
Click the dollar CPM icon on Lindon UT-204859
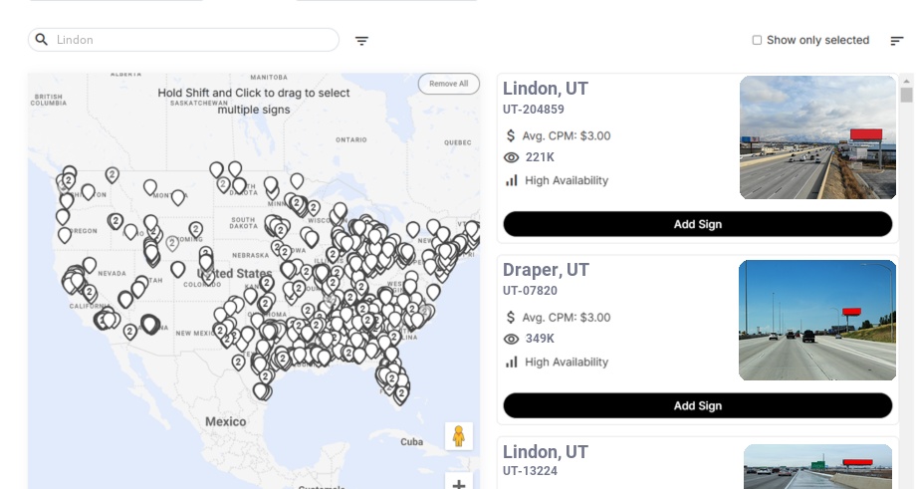coord(511,135)
